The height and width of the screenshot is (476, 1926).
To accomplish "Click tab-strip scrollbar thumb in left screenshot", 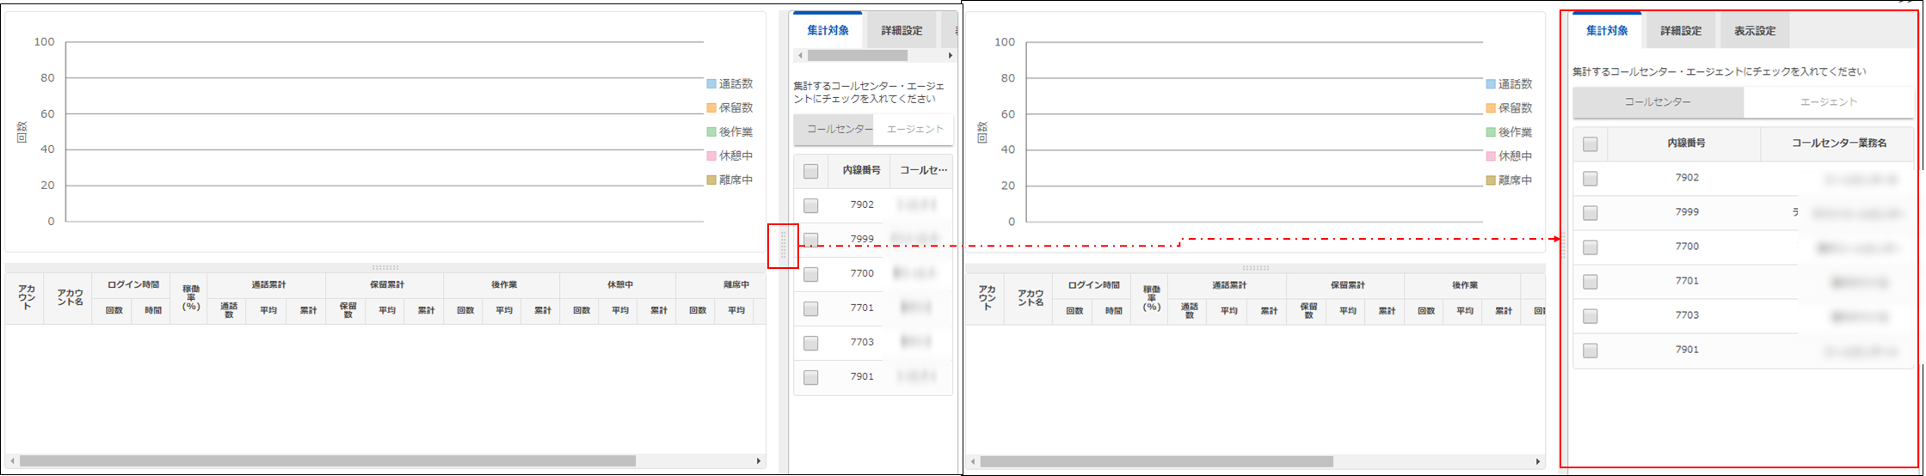I will point(858,56).
